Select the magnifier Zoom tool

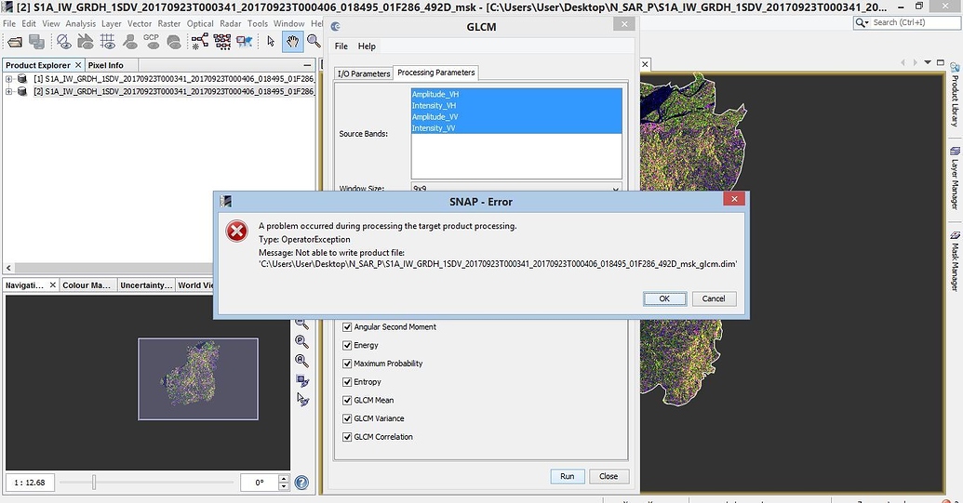point(314,42)
